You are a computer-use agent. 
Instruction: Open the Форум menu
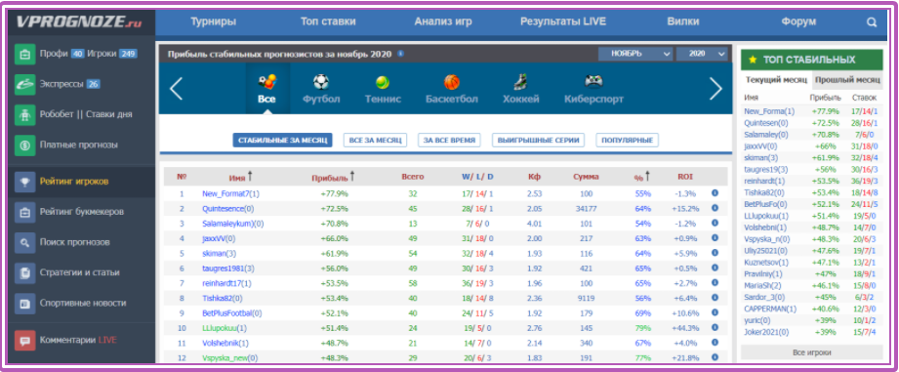(x=798, y=21)
